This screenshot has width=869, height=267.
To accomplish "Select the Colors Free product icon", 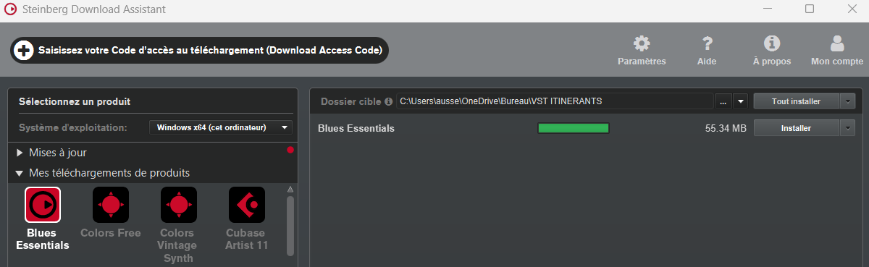I will point(111,205).
